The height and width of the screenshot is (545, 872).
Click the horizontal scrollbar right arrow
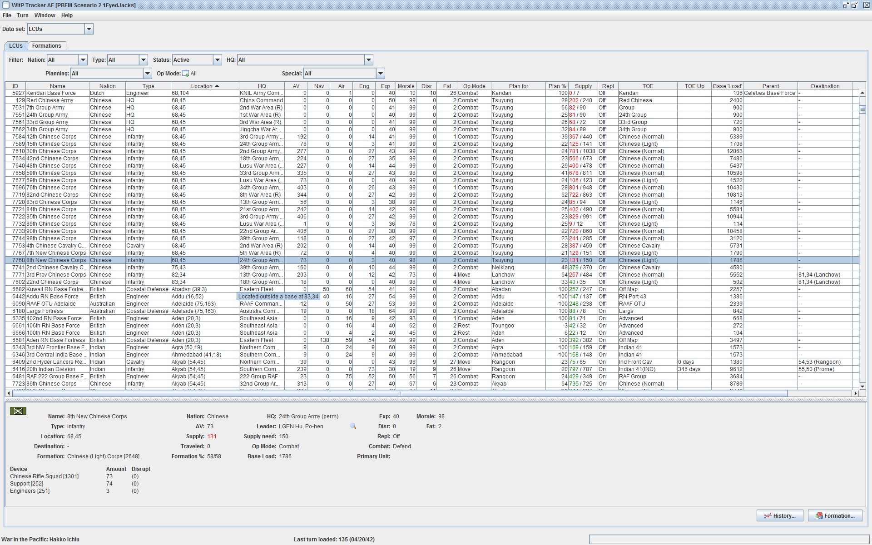click(x=856, y=393)
